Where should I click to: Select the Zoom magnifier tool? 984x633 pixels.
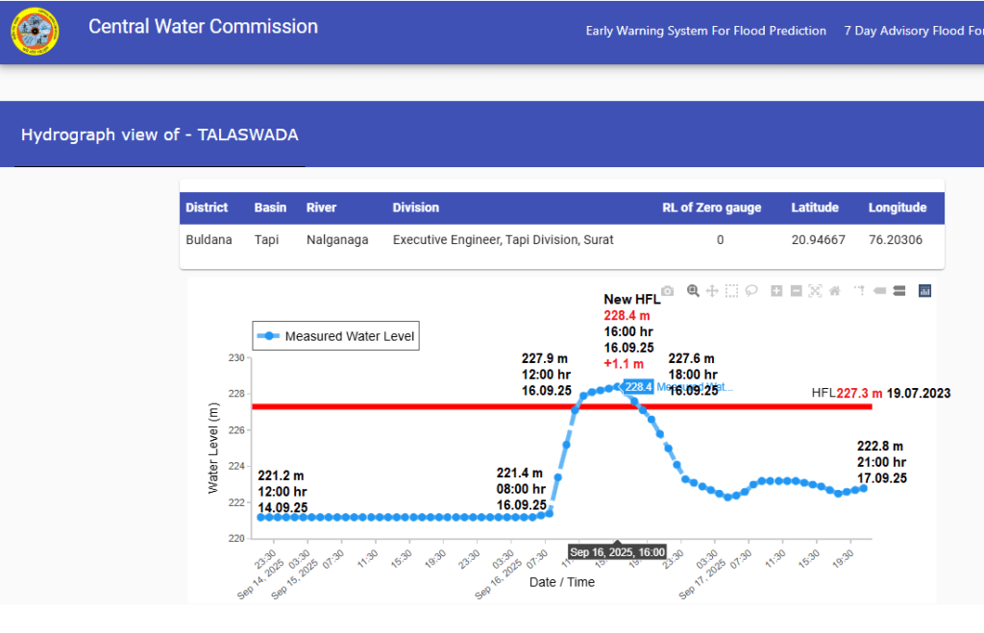point(693,291)
